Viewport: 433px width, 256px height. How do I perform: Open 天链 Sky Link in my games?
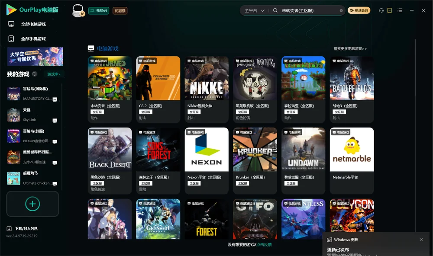[32, 115]
